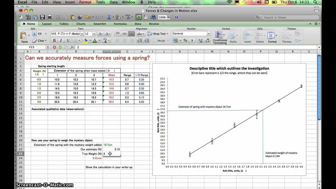Open the Window menu in menu bar

click(129, 2)
